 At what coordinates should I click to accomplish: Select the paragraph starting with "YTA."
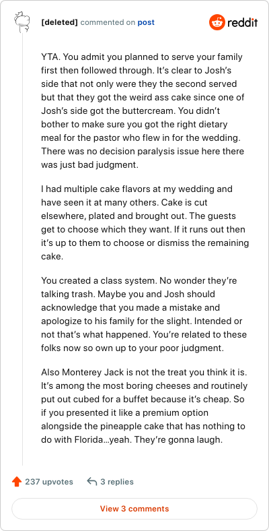tap(143, 111)
